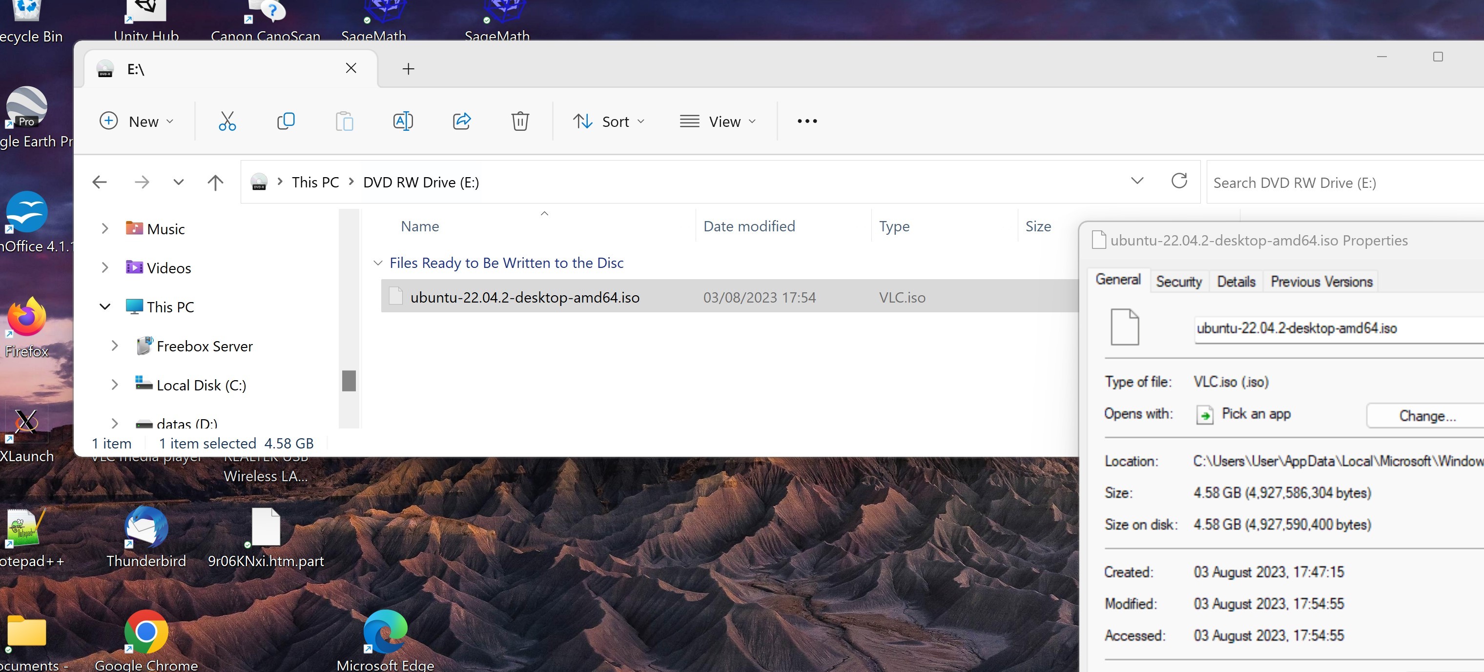Open the See more ellipsis menu
This screenshot has width=1484, height=672.
pos(806,121)
